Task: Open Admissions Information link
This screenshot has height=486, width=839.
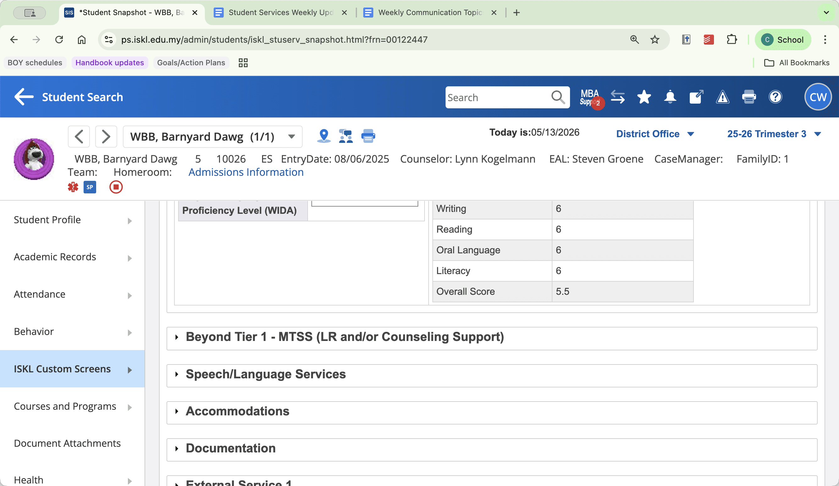Action: coord(246,172)
